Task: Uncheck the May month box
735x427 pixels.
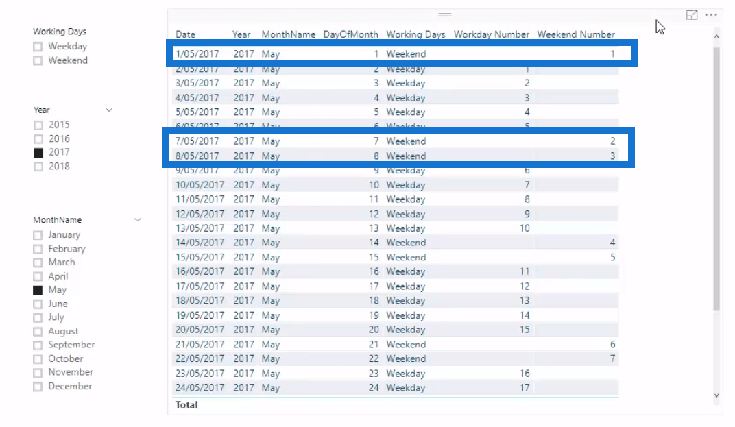Action: (x=38, y=290)
